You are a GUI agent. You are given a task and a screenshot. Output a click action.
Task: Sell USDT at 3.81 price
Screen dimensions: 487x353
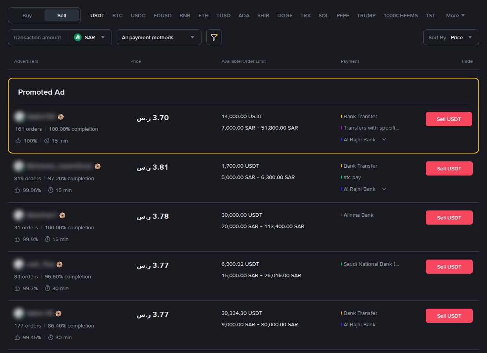pyautogui.click(x=449, y=168)
